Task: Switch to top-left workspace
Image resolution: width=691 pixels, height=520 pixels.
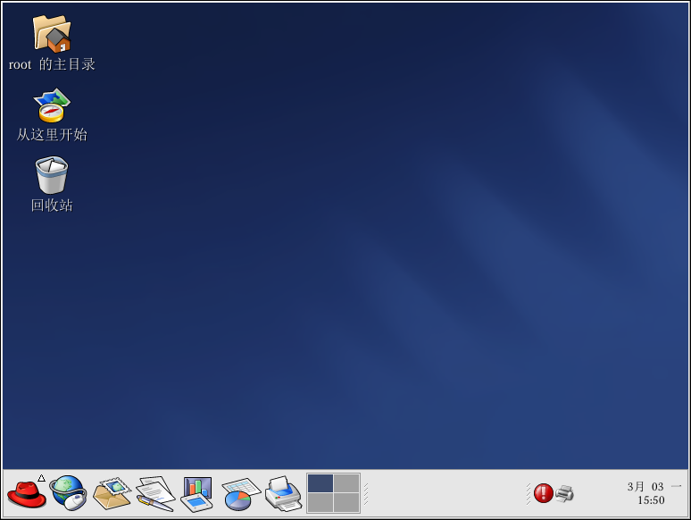Action: click(x=321, y=483)
